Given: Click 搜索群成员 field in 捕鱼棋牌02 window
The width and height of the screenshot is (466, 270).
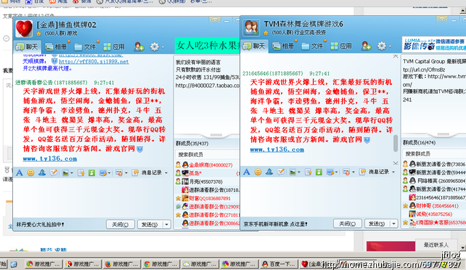Looking at the screenshot, I should click(208, 154).
